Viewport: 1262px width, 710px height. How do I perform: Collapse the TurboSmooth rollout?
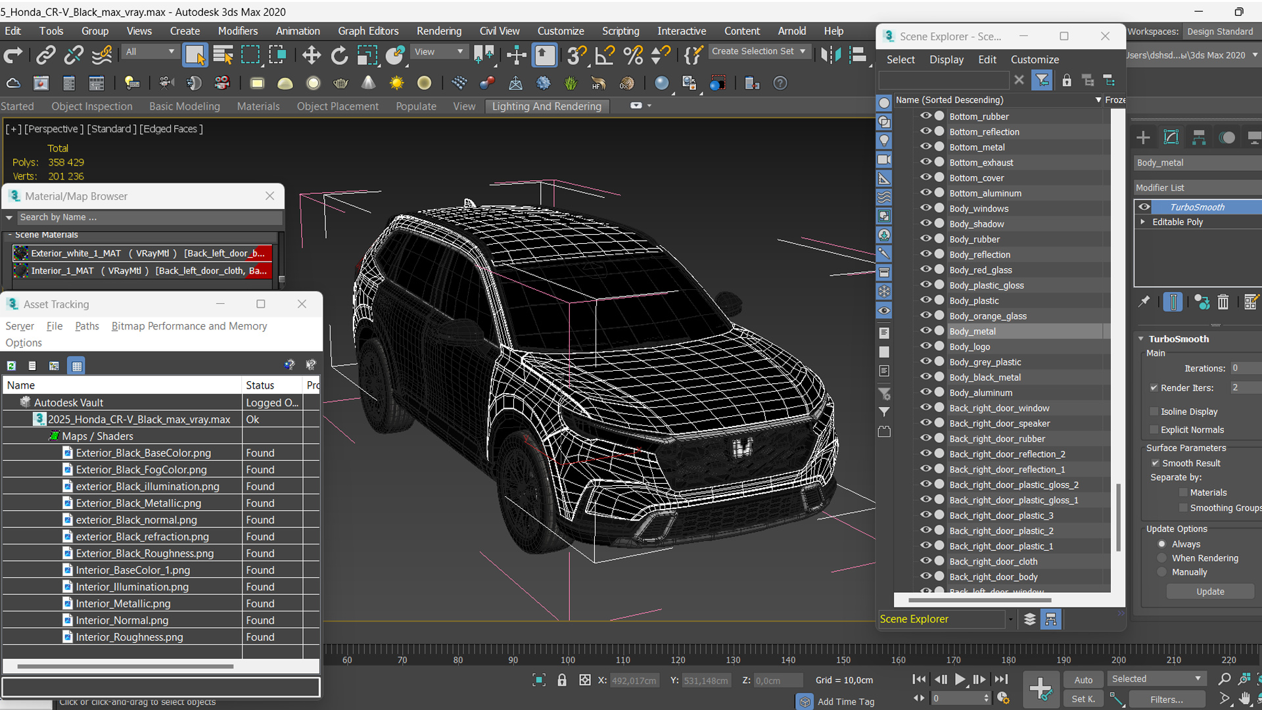pyautogui.click(x=1141, y=339)
